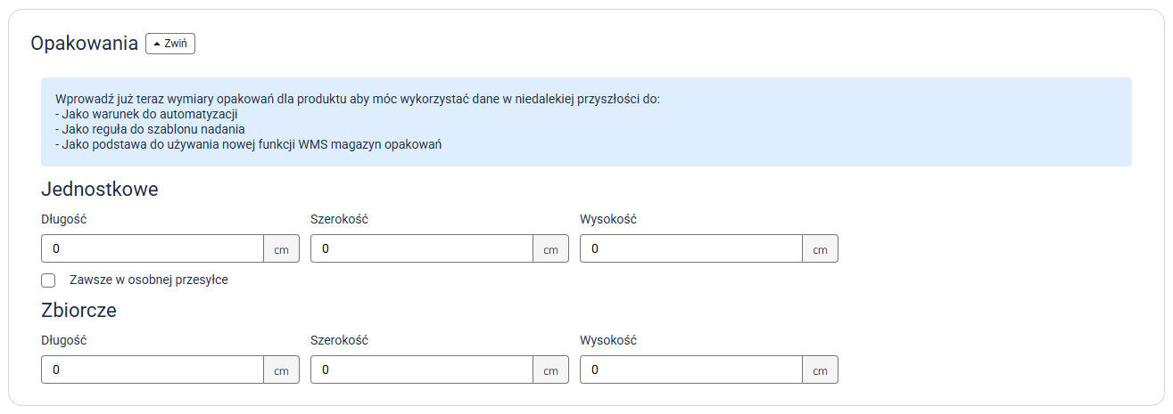This screenshot has width=1173, height=414.
Task: Click the Wysokość label under Zbiorcze
Action: (608, 340)
